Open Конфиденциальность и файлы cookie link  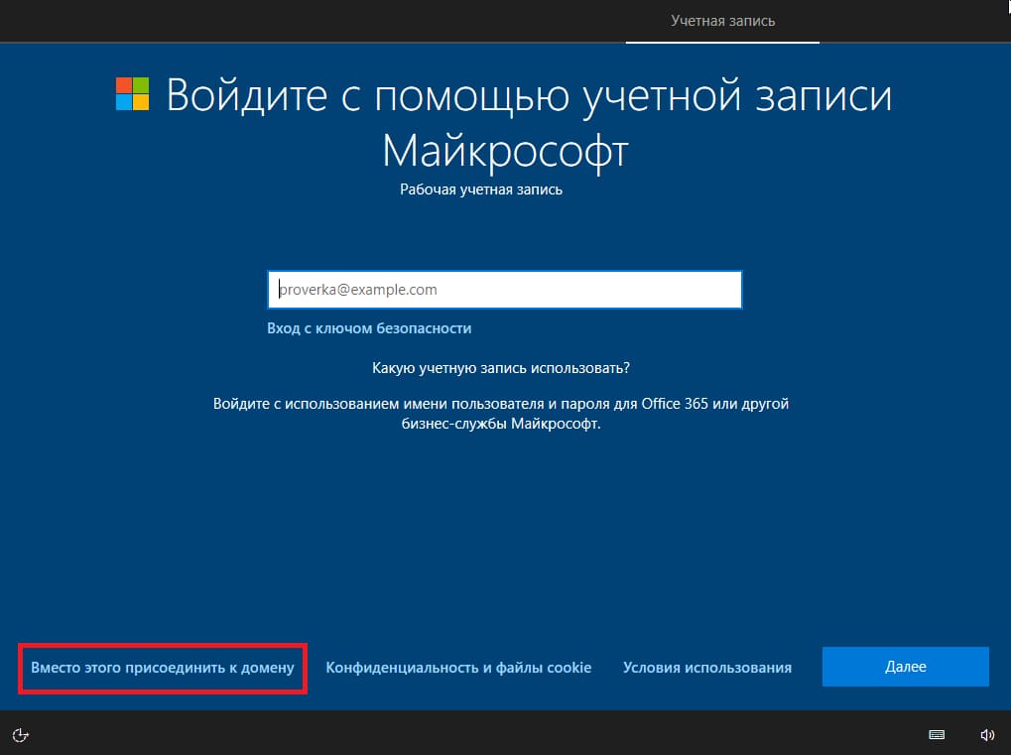(458, 668)
